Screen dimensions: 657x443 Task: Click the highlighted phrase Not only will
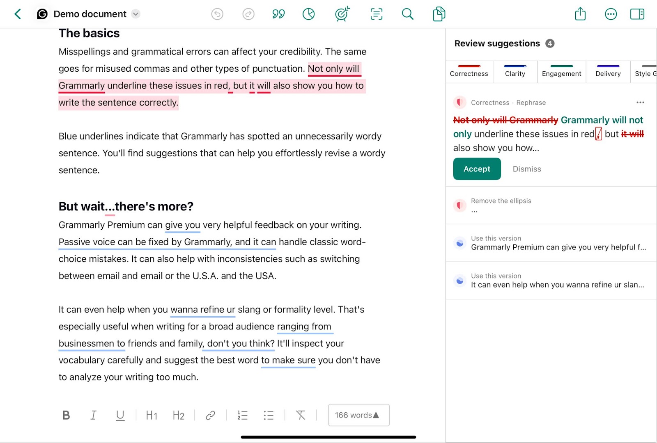334,69
